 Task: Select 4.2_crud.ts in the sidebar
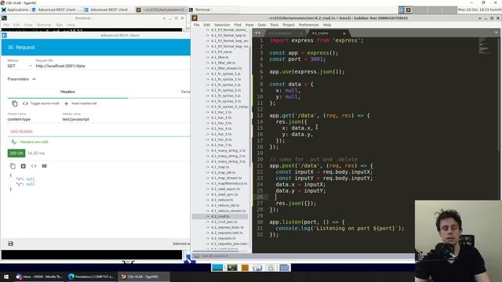220,216
